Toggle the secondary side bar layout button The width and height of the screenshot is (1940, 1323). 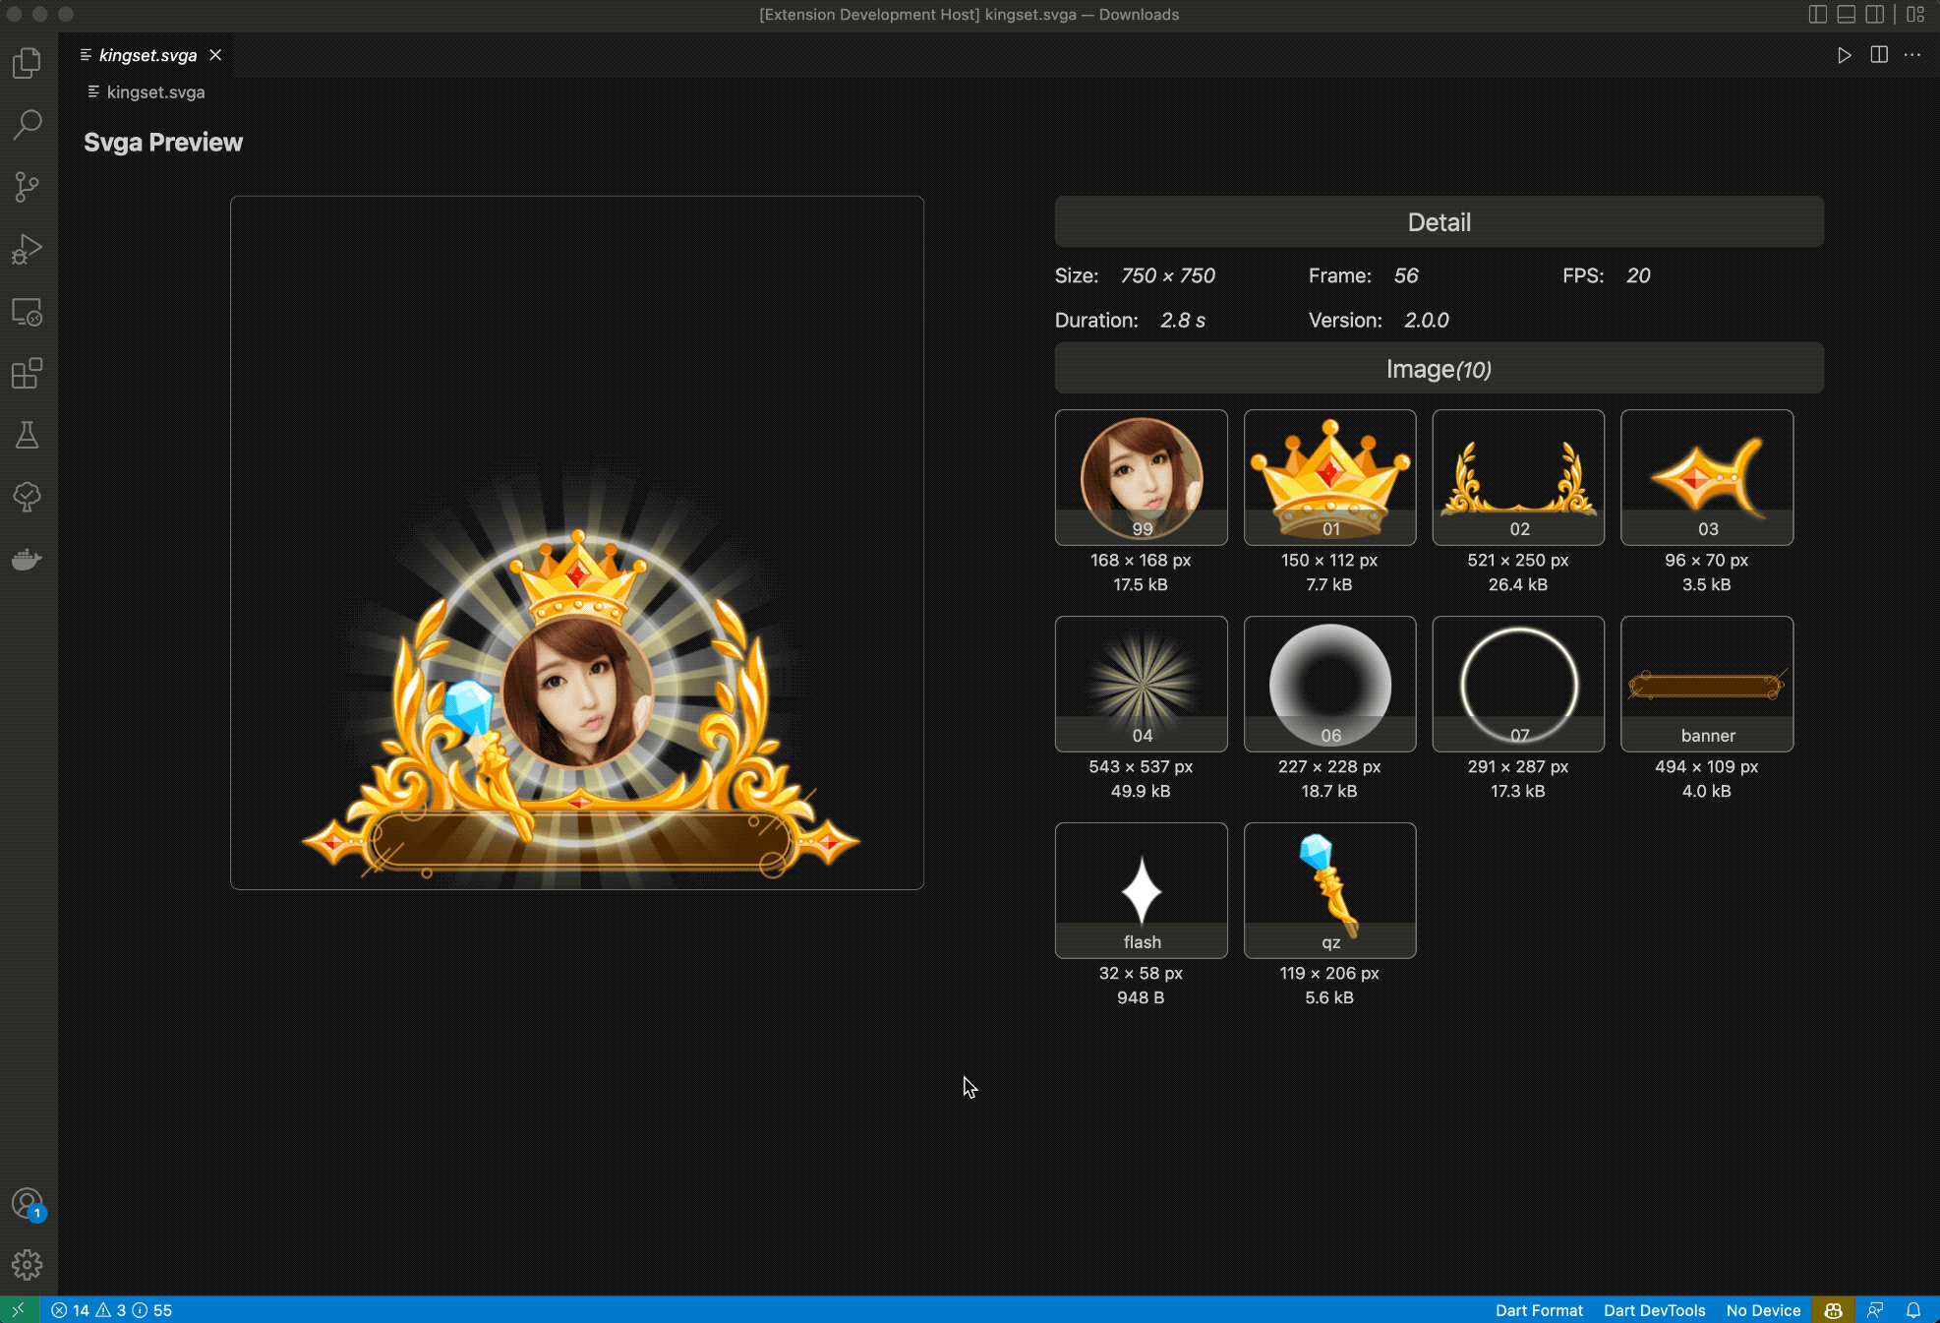1875,14
